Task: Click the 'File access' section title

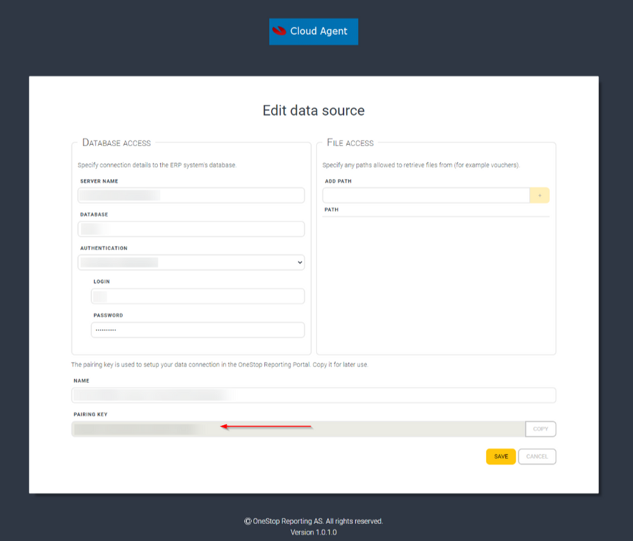Action: [x=350, y=143]
